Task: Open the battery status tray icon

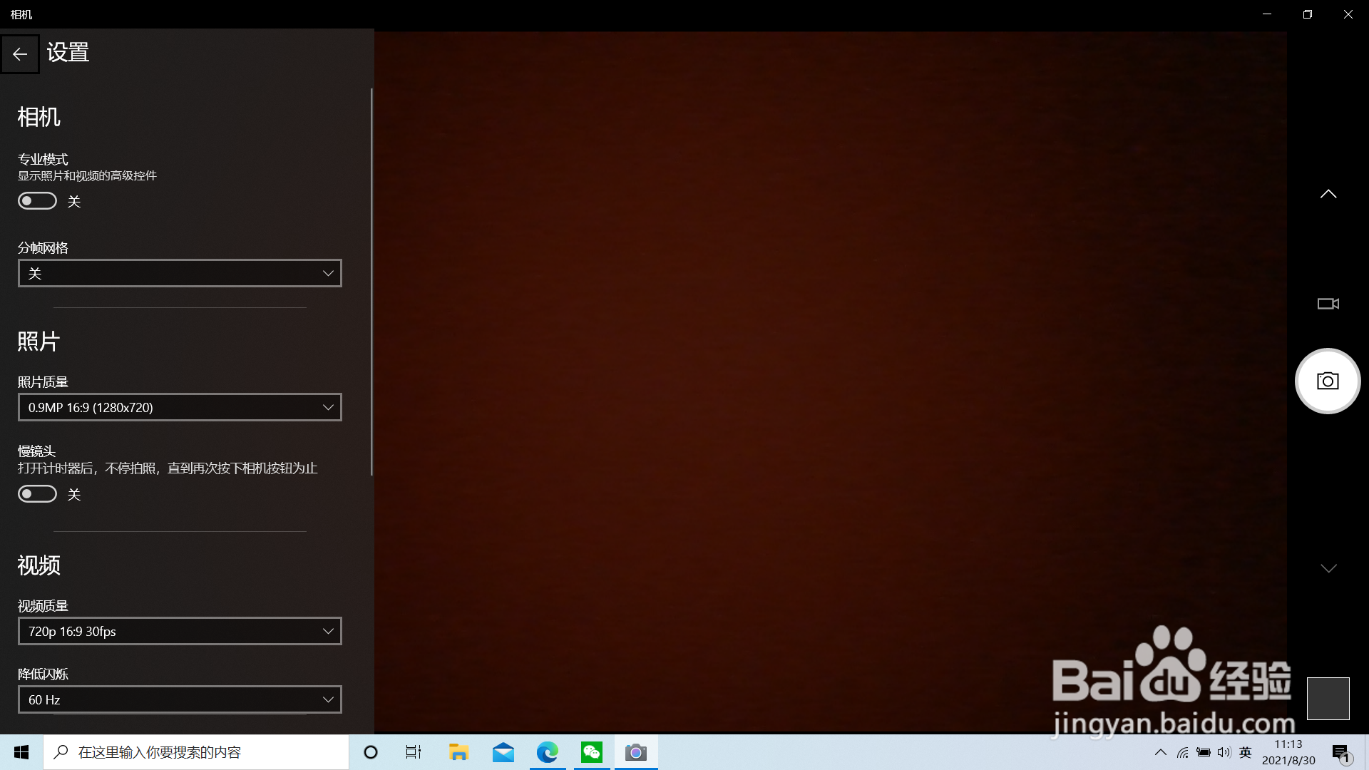Action: click(x=1204, y=752)
